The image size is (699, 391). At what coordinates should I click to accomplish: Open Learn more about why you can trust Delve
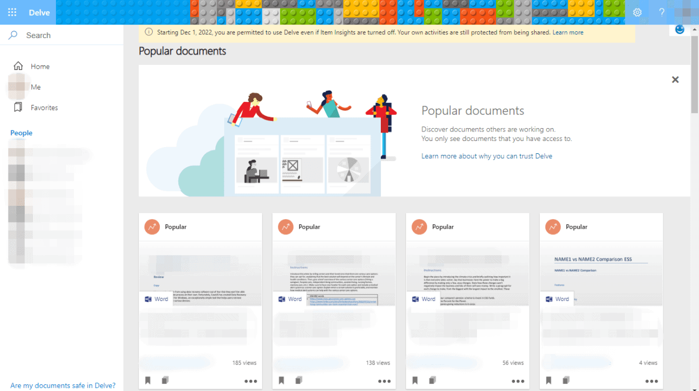487,156
